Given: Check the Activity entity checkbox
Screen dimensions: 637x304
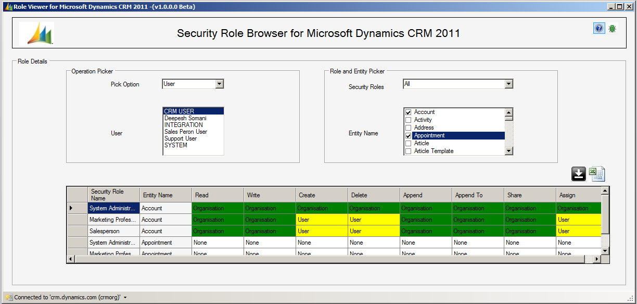Looking at the screenshot, I should [409, 120].
